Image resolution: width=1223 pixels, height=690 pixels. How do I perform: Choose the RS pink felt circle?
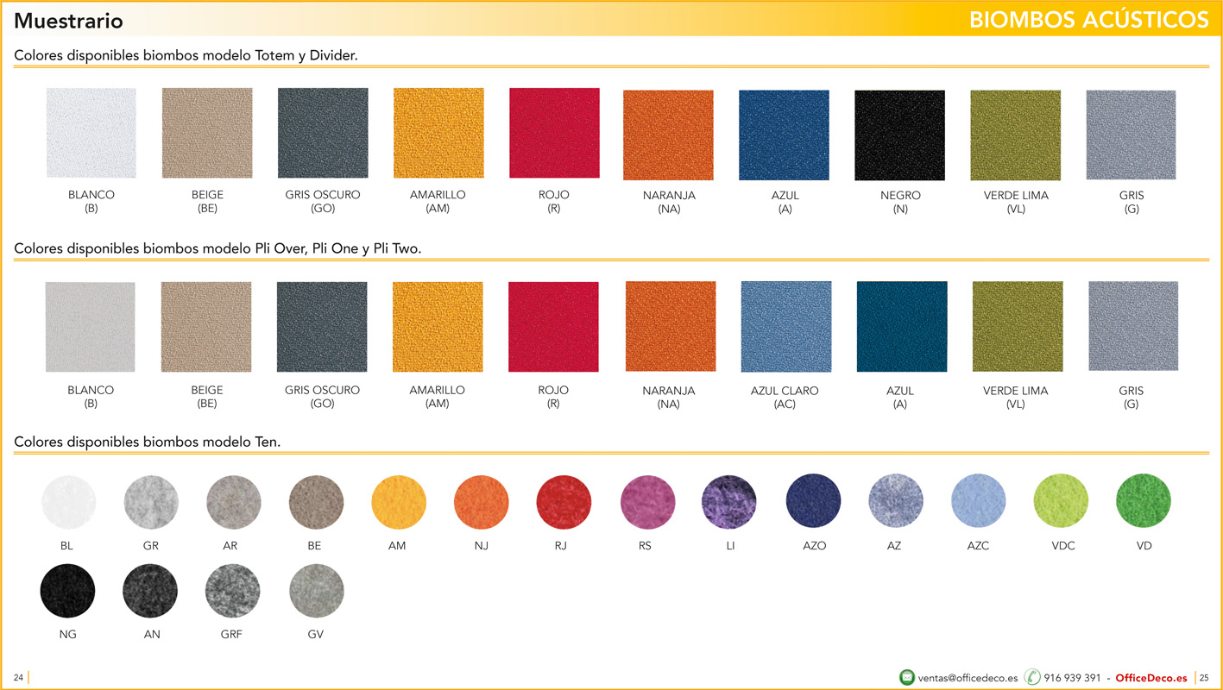pyautogui.click(x=647, y=502)
